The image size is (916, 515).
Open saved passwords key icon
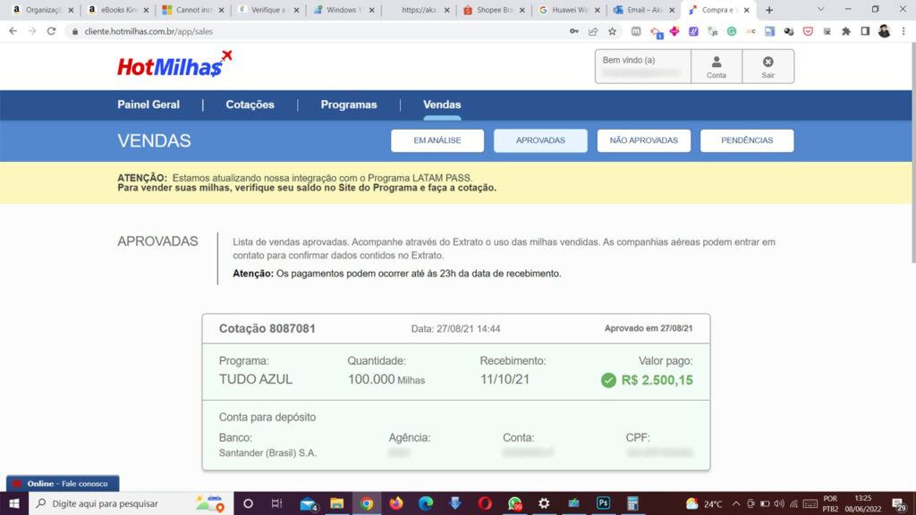coord(574,31)
